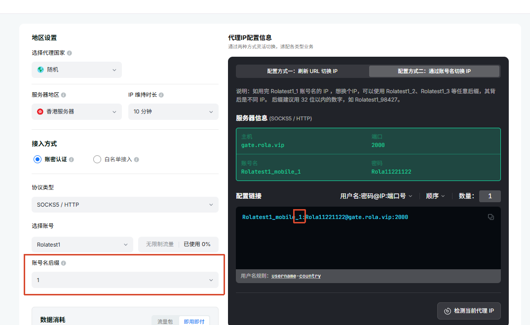
Task: Click info icon next to 选择代理国家
Action: (69, 53)
